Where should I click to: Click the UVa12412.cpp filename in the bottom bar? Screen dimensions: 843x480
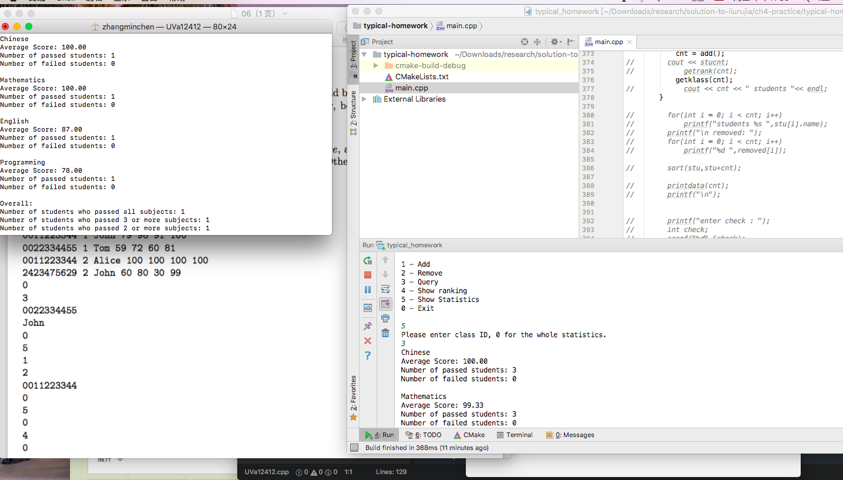[267, 472]
